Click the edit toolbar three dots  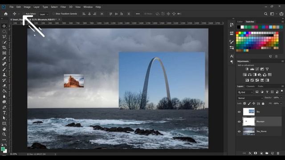coord(4,140)
